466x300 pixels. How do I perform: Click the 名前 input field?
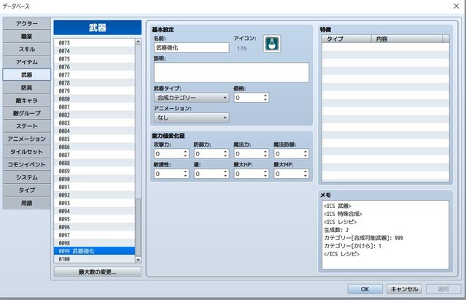(x=191, y=47)
